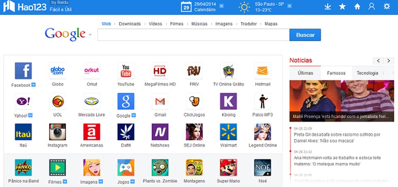
Task: Open the São Paulo weather dropdown
Action: tap(289, 6)
